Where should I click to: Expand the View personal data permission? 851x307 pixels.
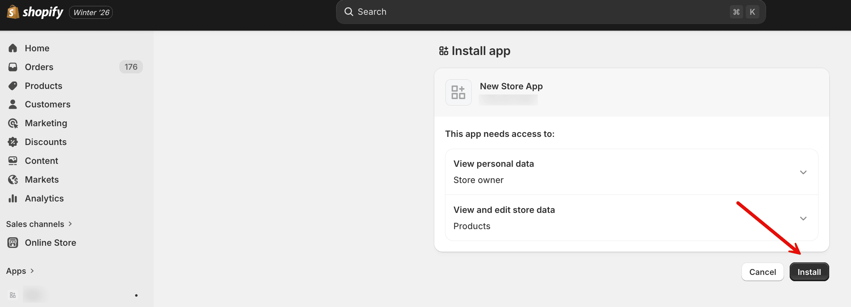click(632, 172)
